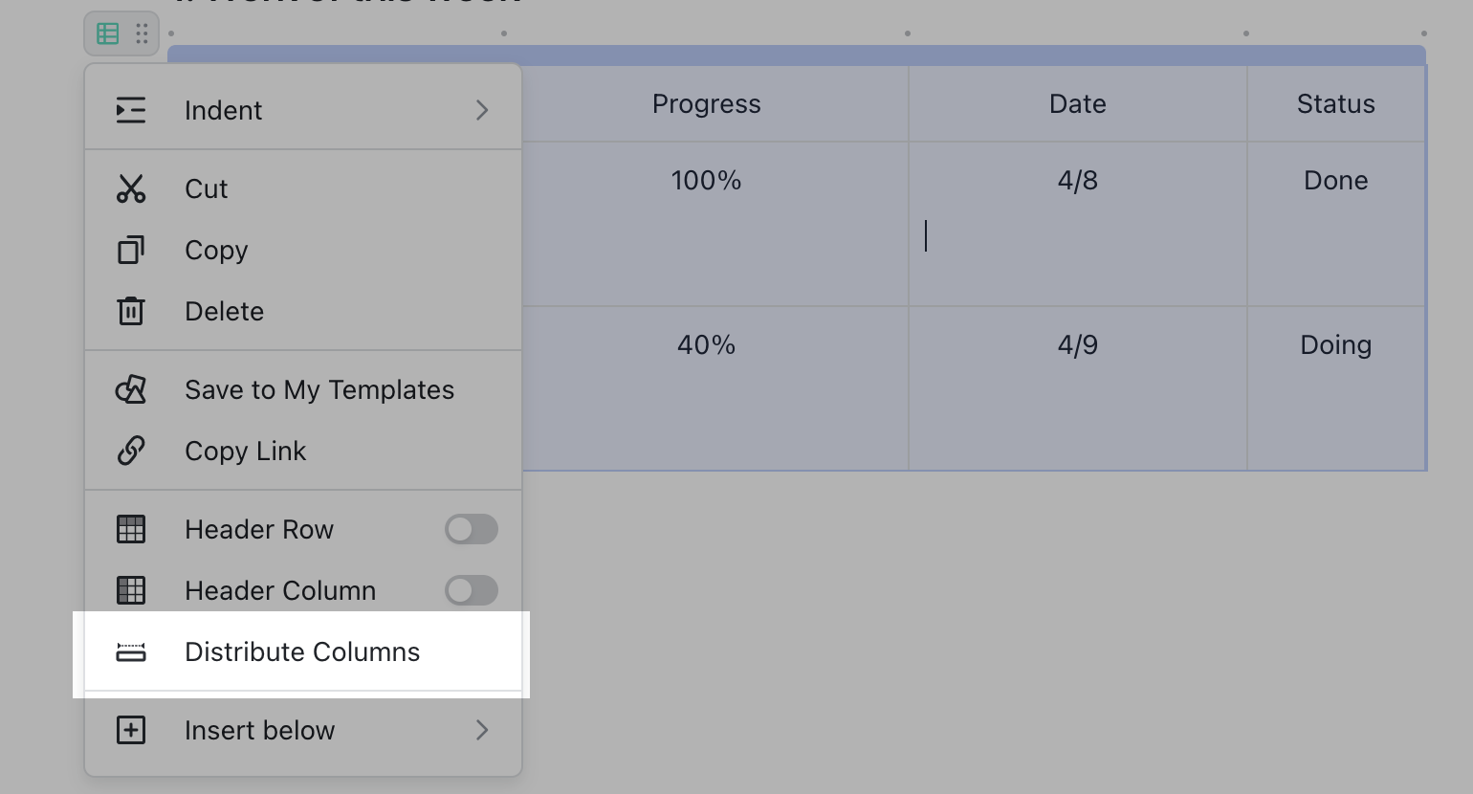Image resolution: width=1473 pixels, height=794 pixels.
Task: Click the Delete trash icon
Action: pos(131,311)
